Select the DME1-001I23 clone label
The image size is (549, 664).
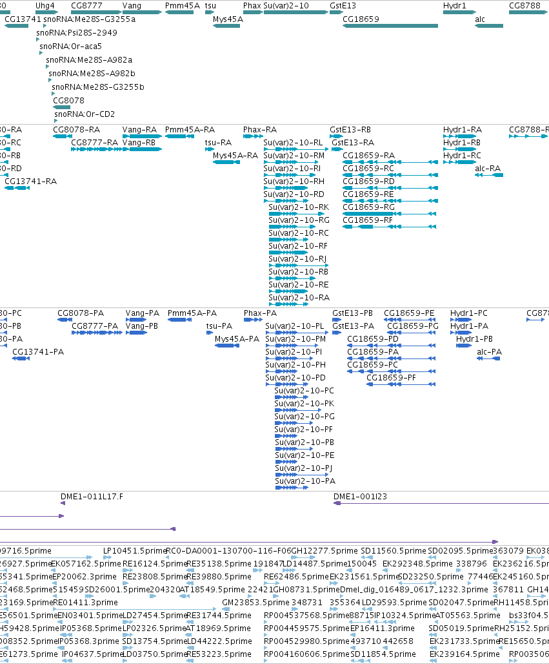(x=361, y=497)
